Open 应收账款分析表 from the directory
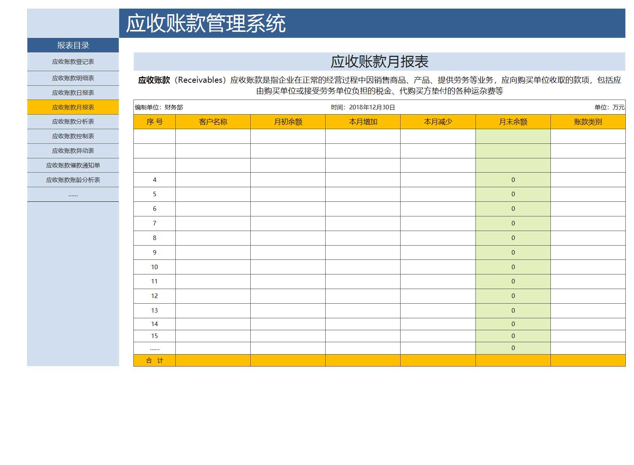This screenshot has width=634, height=465. (73, 122)
